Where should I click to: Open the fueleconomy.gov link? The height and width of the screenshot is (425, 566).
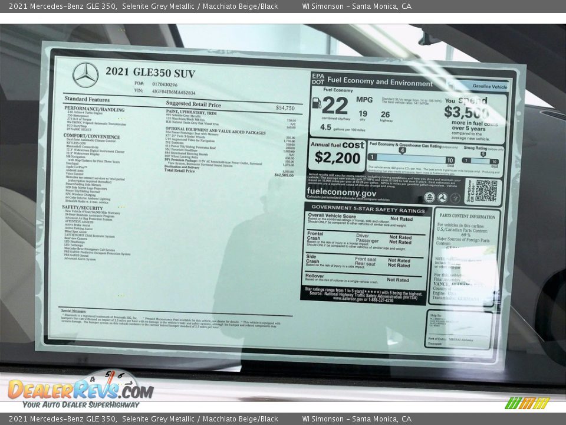[x=341, y=192]
